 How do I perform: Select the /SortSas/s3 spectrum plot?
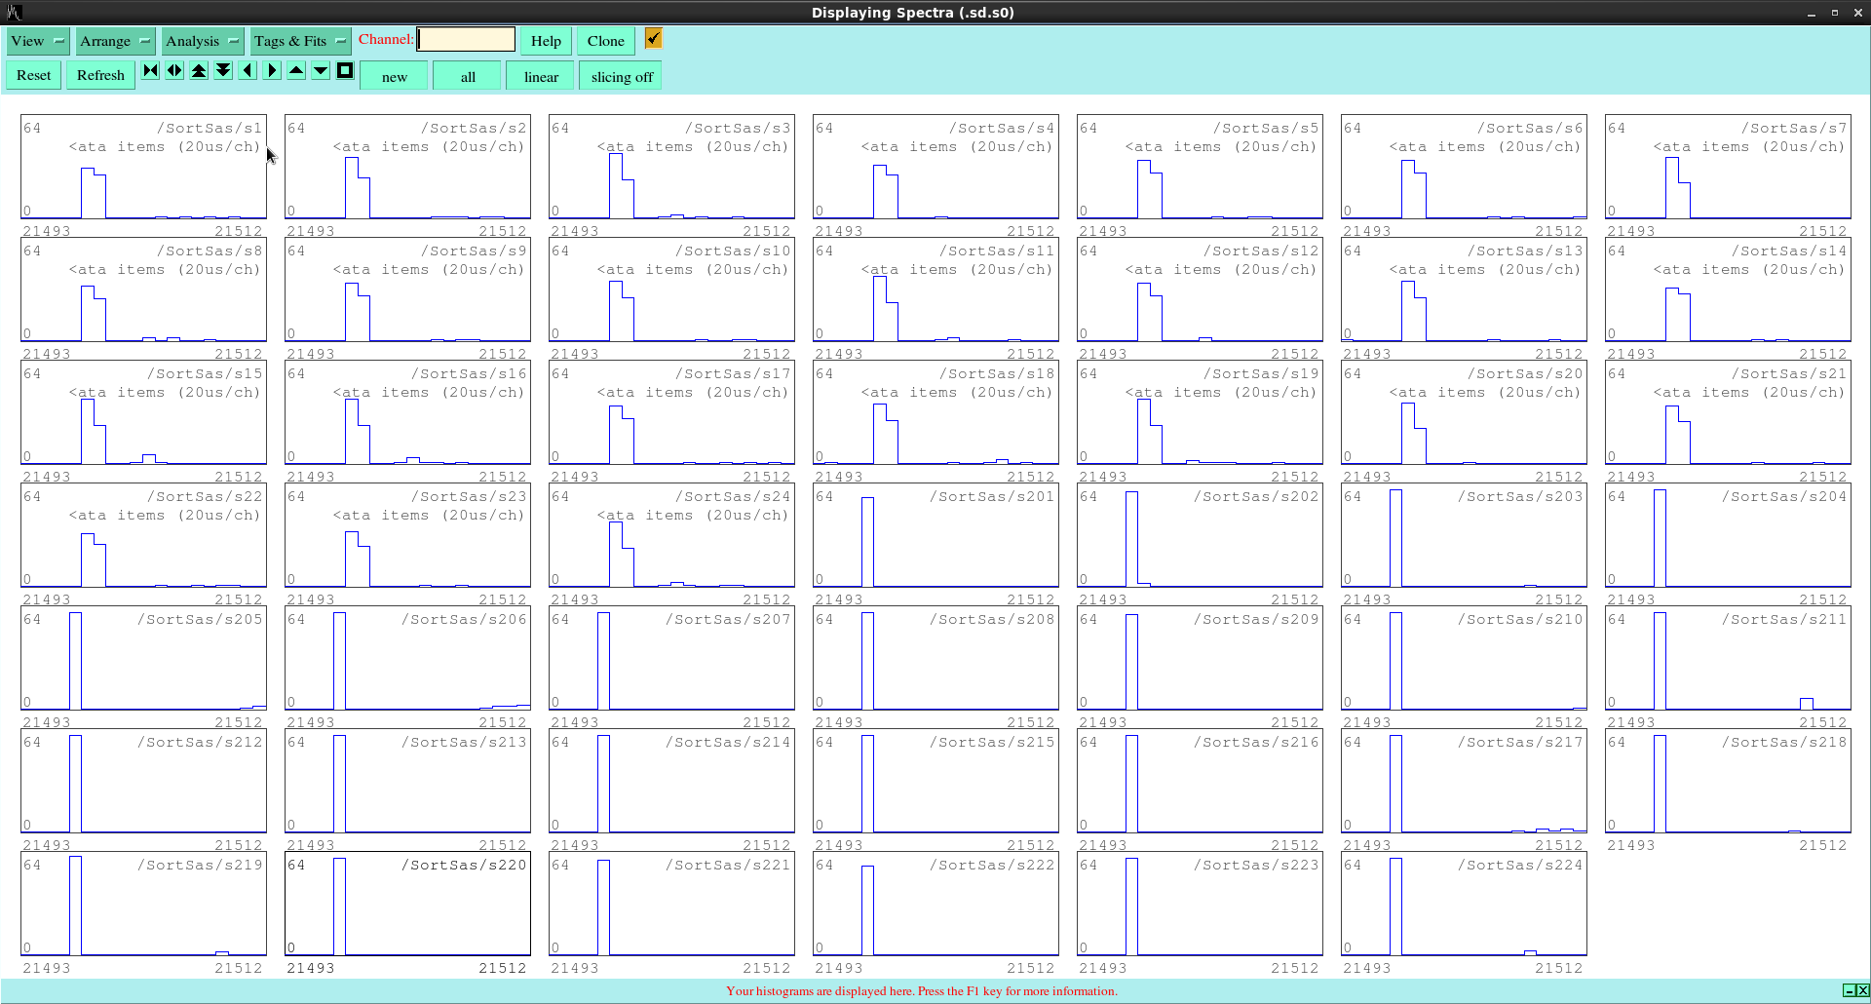pyautogui.click(x=671, y=167)
